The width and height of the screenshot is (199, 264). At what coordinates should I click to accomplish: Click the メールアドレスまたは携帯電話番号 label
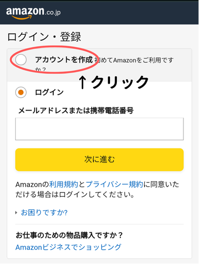pos(76,111)
